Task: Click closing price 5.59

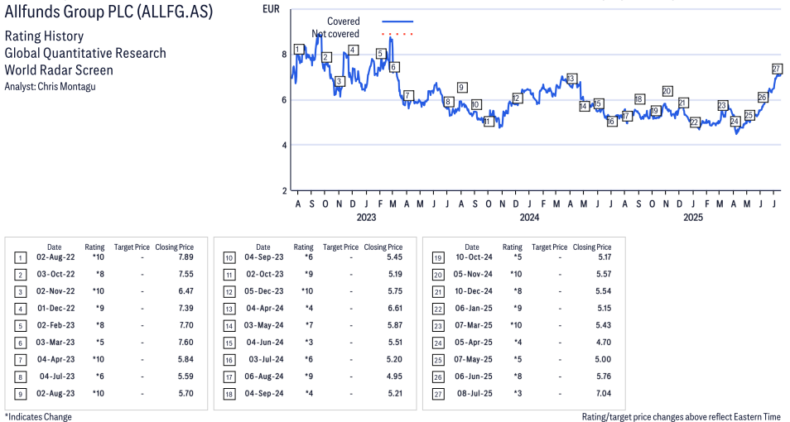Action: [186, 376]
